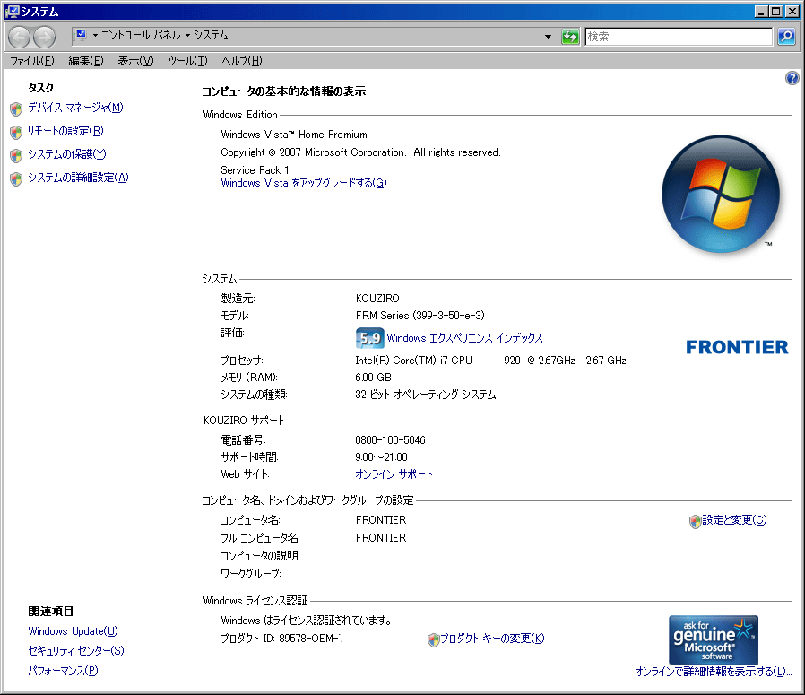
Task: Expand the arrow before システム breadcrumb
Action: 187,36
